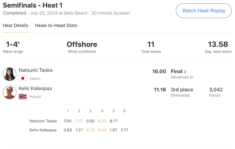The height and width of the screenshot is (149, 235).
Task: Click the Hawaii flag icon
Action: (x=23, y=96)
